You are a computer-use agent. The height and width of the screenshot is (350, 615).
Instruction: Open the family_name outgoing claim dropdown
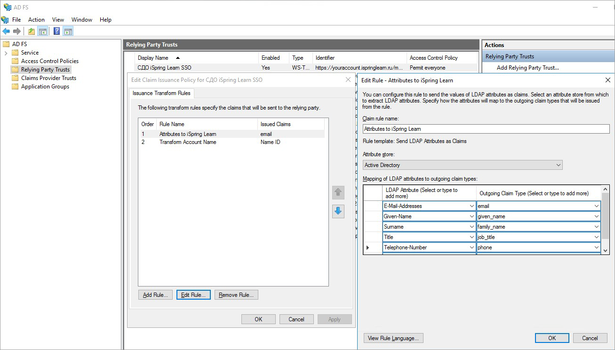click(x=597, y=227)
